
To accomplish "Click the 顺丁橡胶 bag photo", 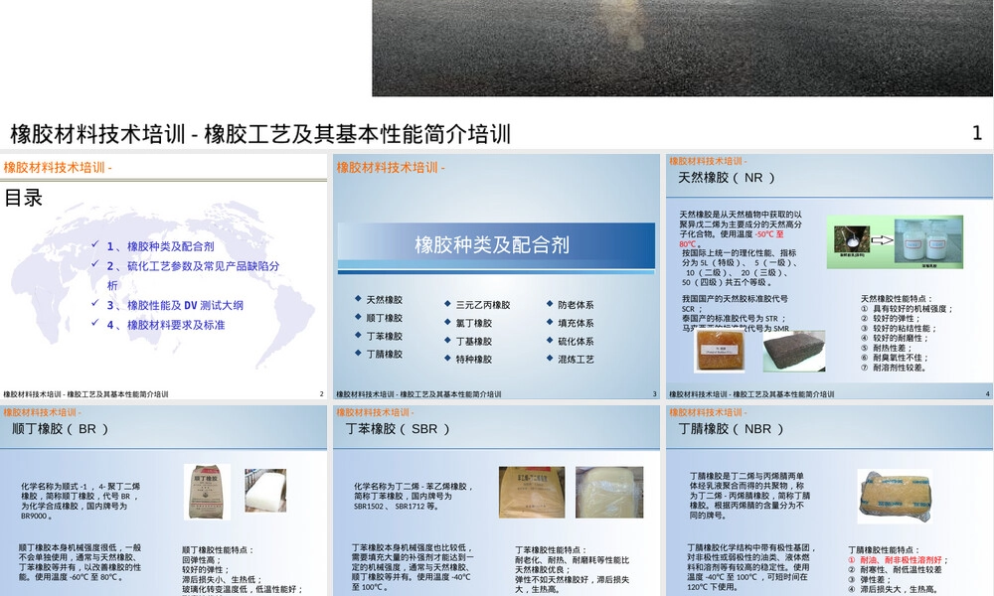I will pyautogui.click(x=207, y=492).
